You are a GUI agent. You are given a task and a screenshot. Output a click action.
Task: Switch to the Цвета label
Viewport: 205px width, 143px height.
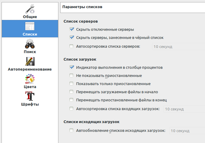coord(30,87)
